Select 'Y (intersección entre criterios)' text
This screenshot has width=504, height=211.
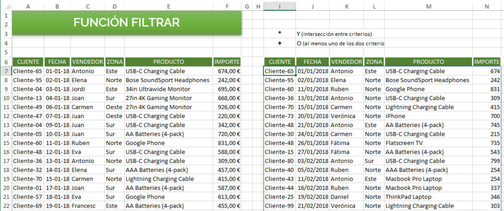(335, 34)
